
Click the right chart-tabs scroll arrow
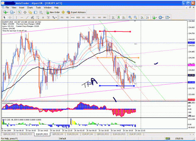pos(193,134)
